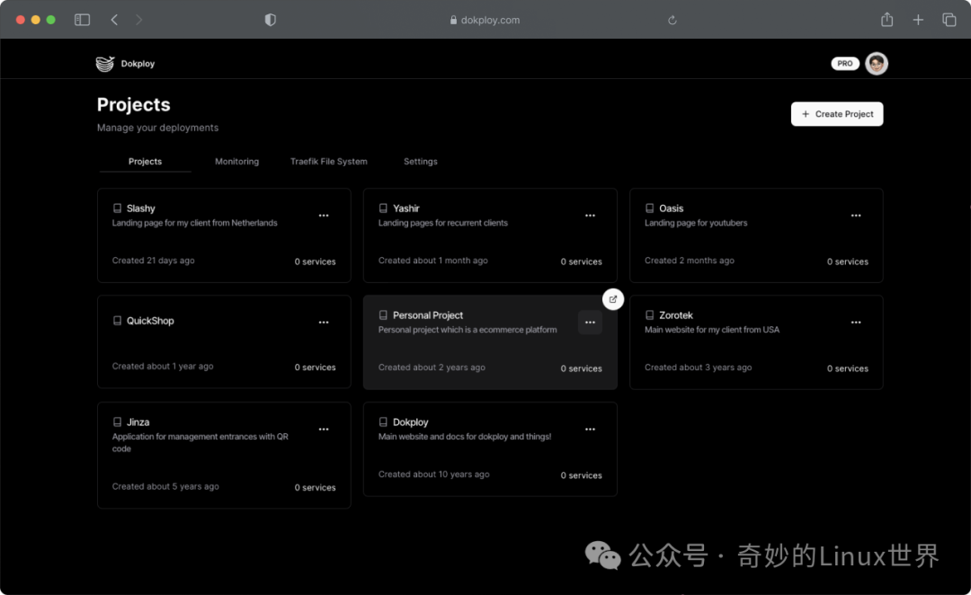Open the Oasis project title
The height and width of the screenshot is (595, 971).
[672, 208]
